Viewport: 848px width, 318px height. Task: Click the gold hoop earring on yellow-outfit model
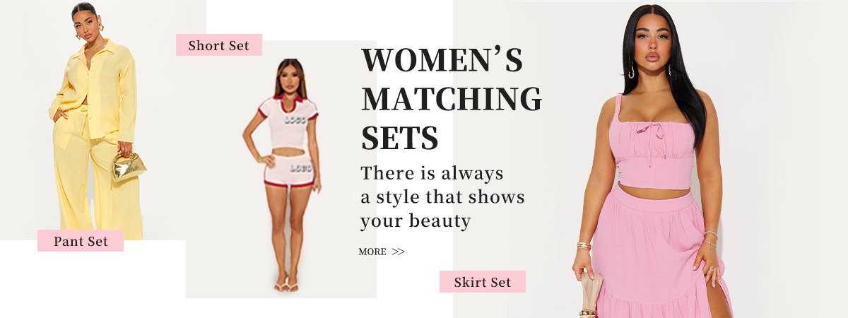pos(79,33)
